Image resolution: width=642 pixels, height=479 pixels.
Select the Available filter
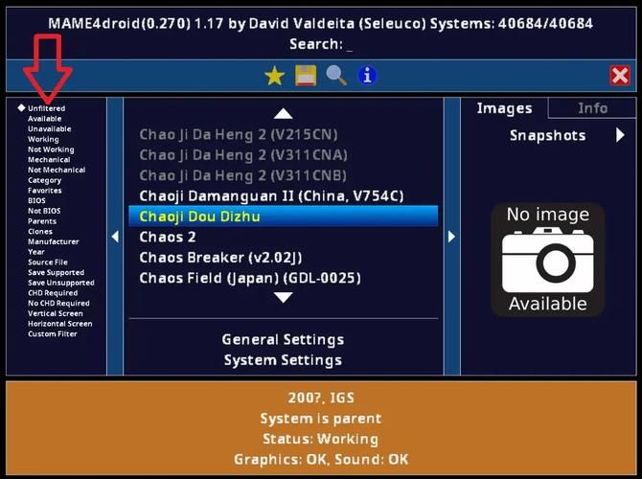[45, 119]
